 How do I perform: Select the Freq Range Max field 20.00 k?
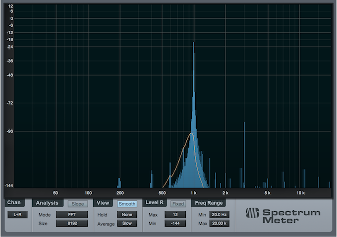219,223
